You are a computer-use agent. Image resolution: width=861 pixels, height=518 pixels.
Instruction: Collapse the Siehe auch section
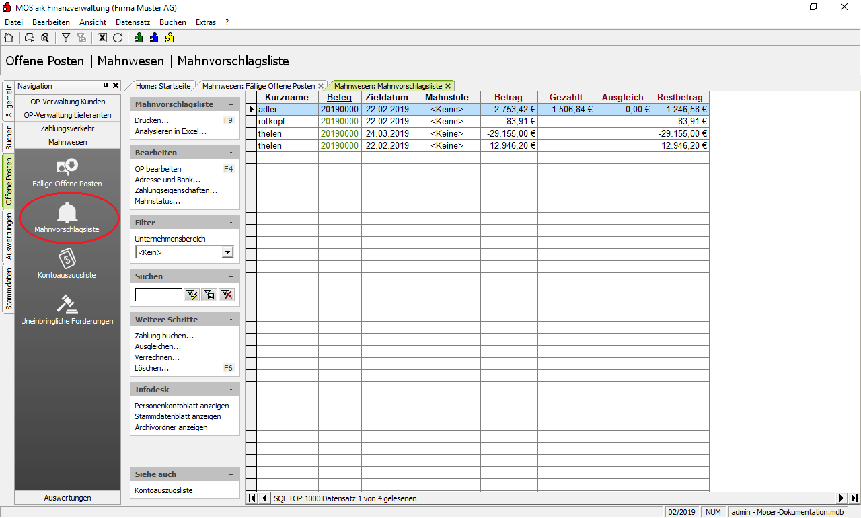pos(231,474)
